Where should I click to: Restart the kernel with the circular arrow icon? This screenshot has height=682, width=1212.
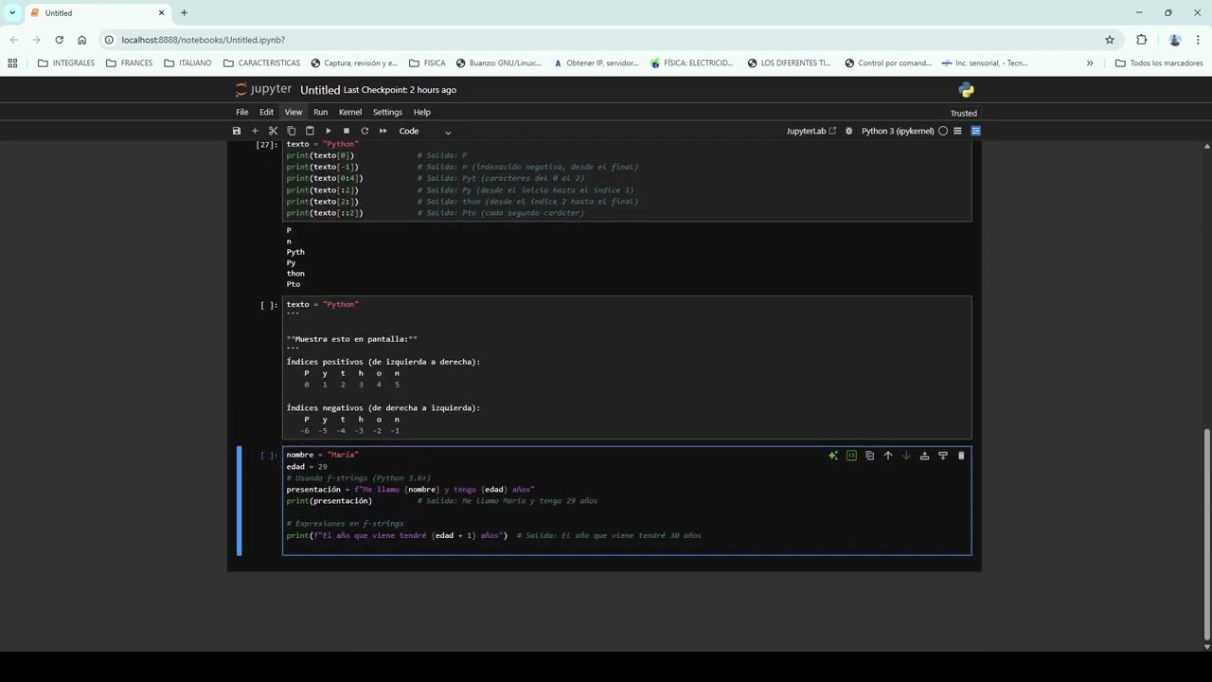pyautogui.click(x=365, y=131)
